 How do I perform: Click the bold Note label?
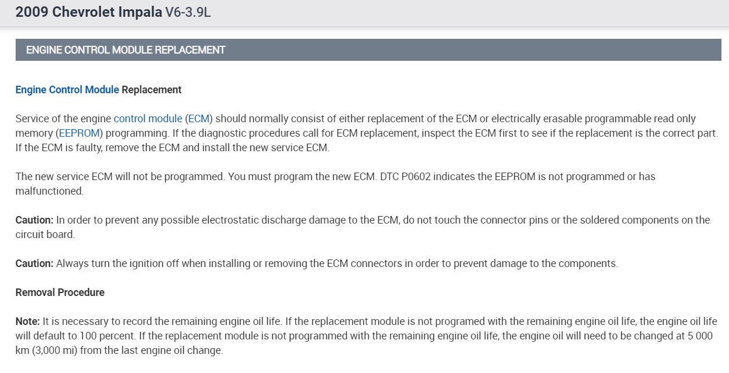pyautogui.click(x=27, y=321)
